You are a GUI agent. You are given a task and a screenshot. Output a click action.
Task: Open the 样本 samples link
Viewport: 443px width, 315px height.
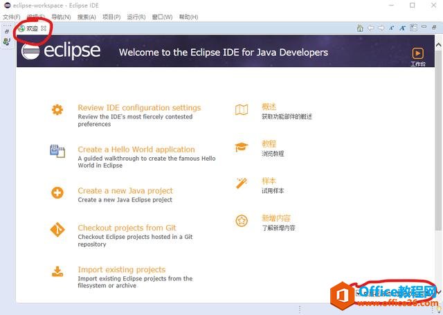[x=269, y=181]
